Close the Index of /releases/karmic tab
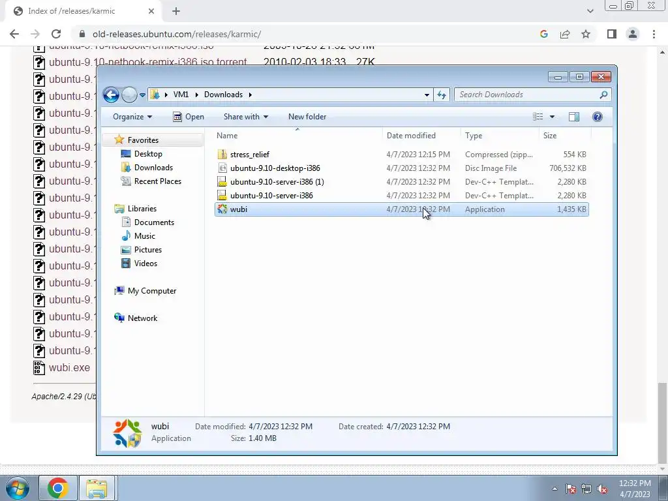 click(151, 11)
